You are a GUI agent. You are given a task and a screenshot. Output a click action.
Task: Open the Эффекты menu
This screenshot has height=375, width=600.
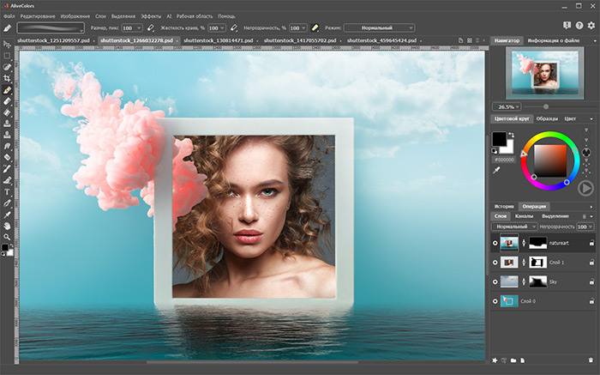[x=152, y=16]
